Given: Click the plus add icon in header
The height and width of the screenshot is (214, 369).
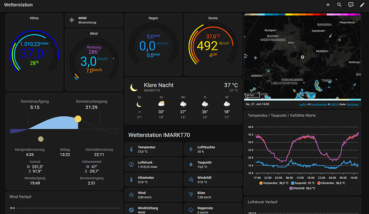Looking at the screenshot, I should 328,5.
